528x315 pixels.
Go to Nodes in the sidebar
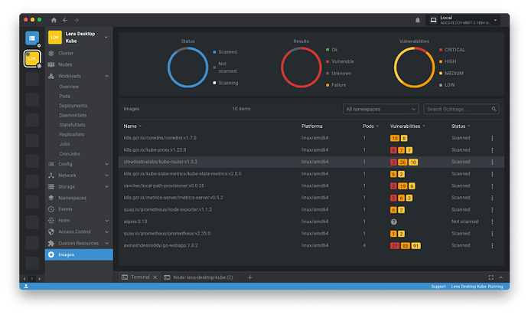pyautogui.click(x=66, y=64)
